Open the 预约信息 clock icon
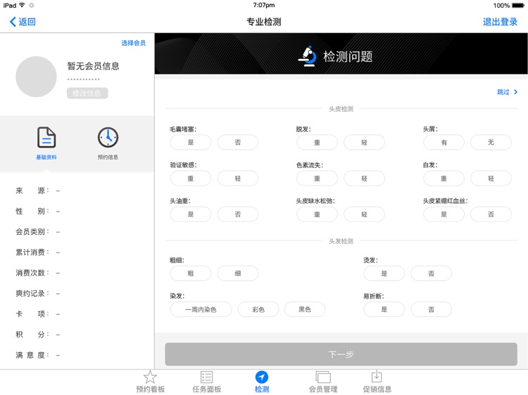The width and height of the screenshot is (528, 395). point(108,137)
